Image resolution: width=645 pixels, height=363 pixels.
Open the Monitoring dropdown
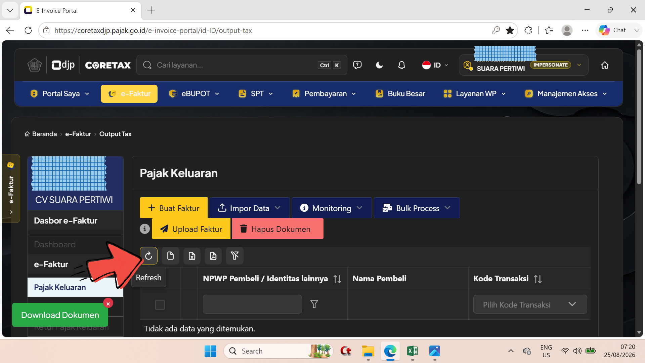coord(332,208)
